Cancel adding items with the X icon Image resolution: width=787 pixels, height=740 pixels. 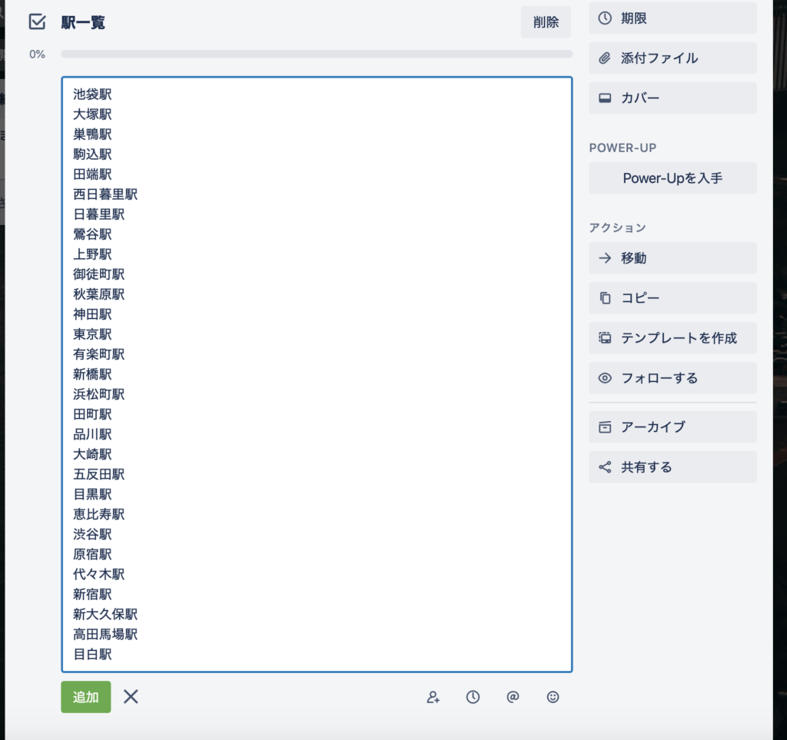[x=131, y=696]
